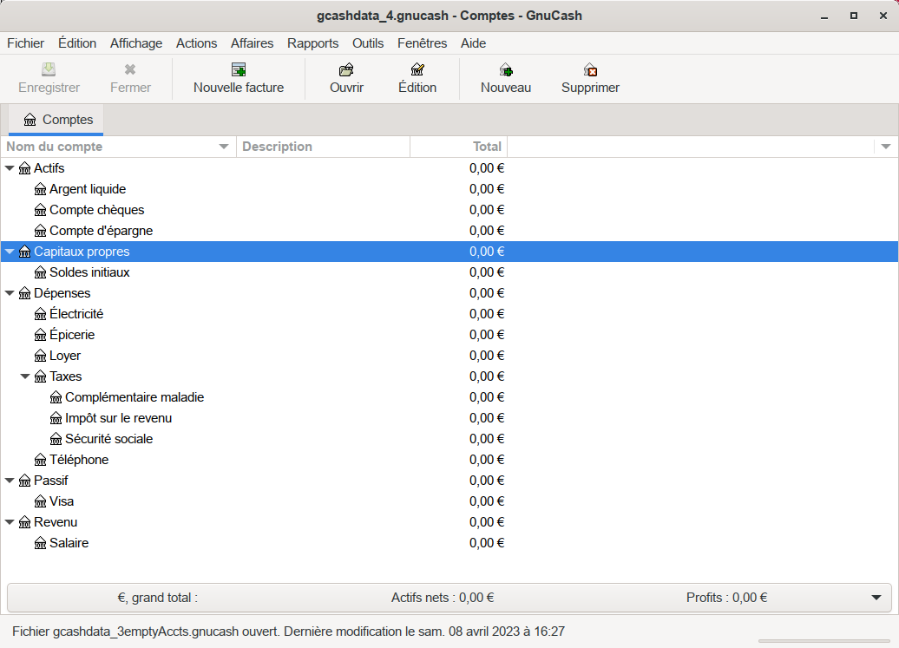Select the Compte d'épargne account row
Screen dimensions: 899x648
[101, 231]
